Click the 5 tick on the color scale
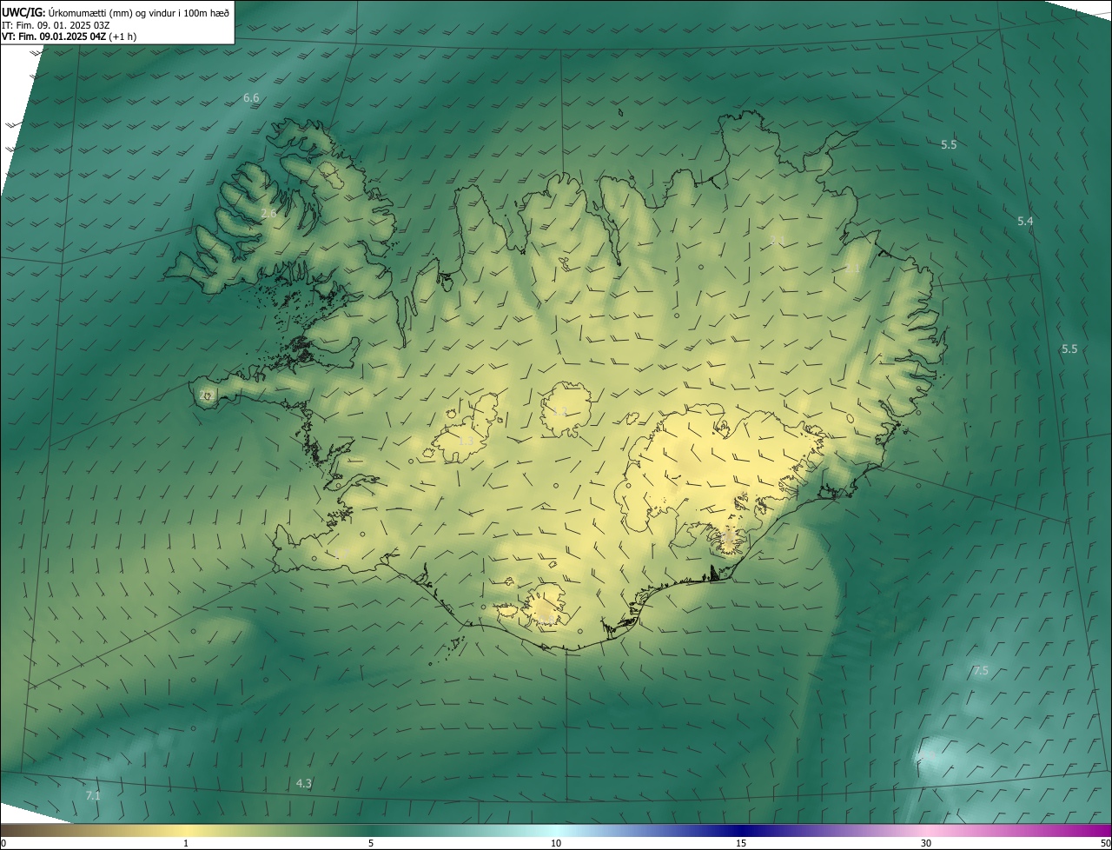 click(x=371, y=843)
